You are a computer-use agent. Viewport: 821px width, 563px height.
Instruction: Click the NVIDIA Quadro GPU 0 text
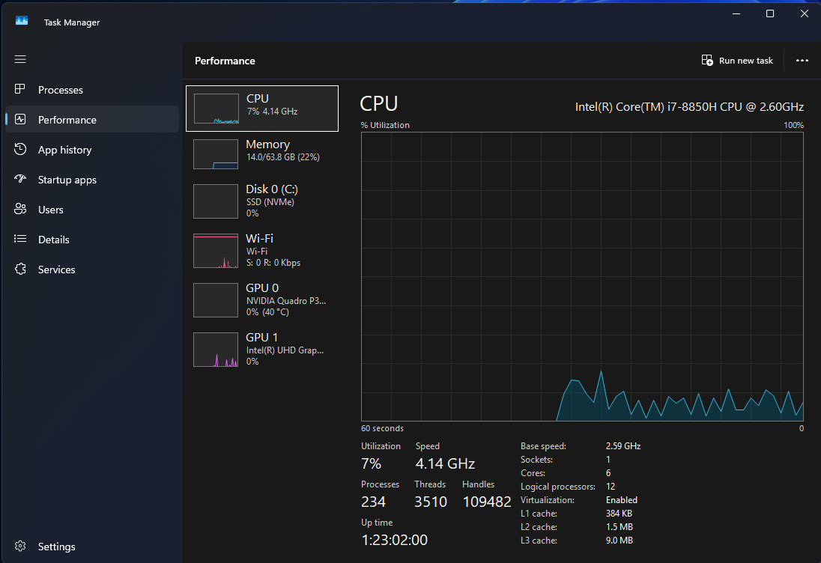click(x=286, y=299)
